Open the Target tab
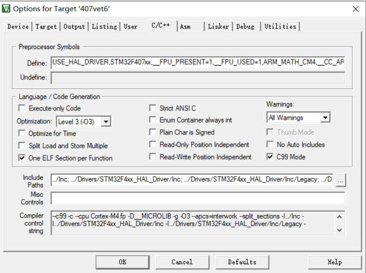This screenshot has width=366, height=273. (x=46, y=27)
